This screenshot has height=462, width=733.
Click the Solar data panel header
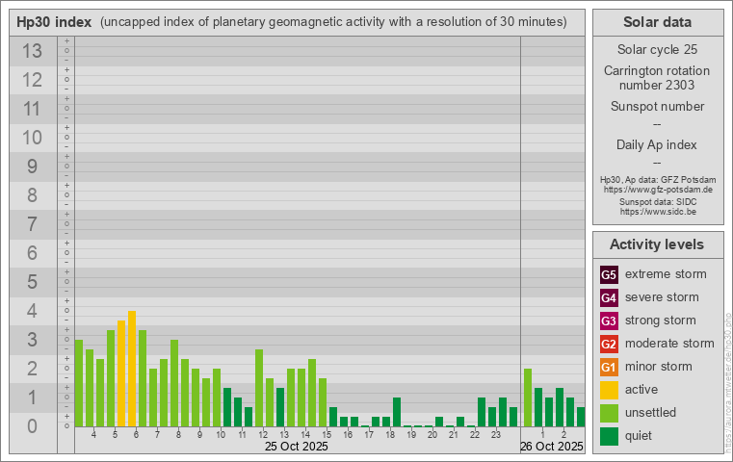(x=658, y=21)
